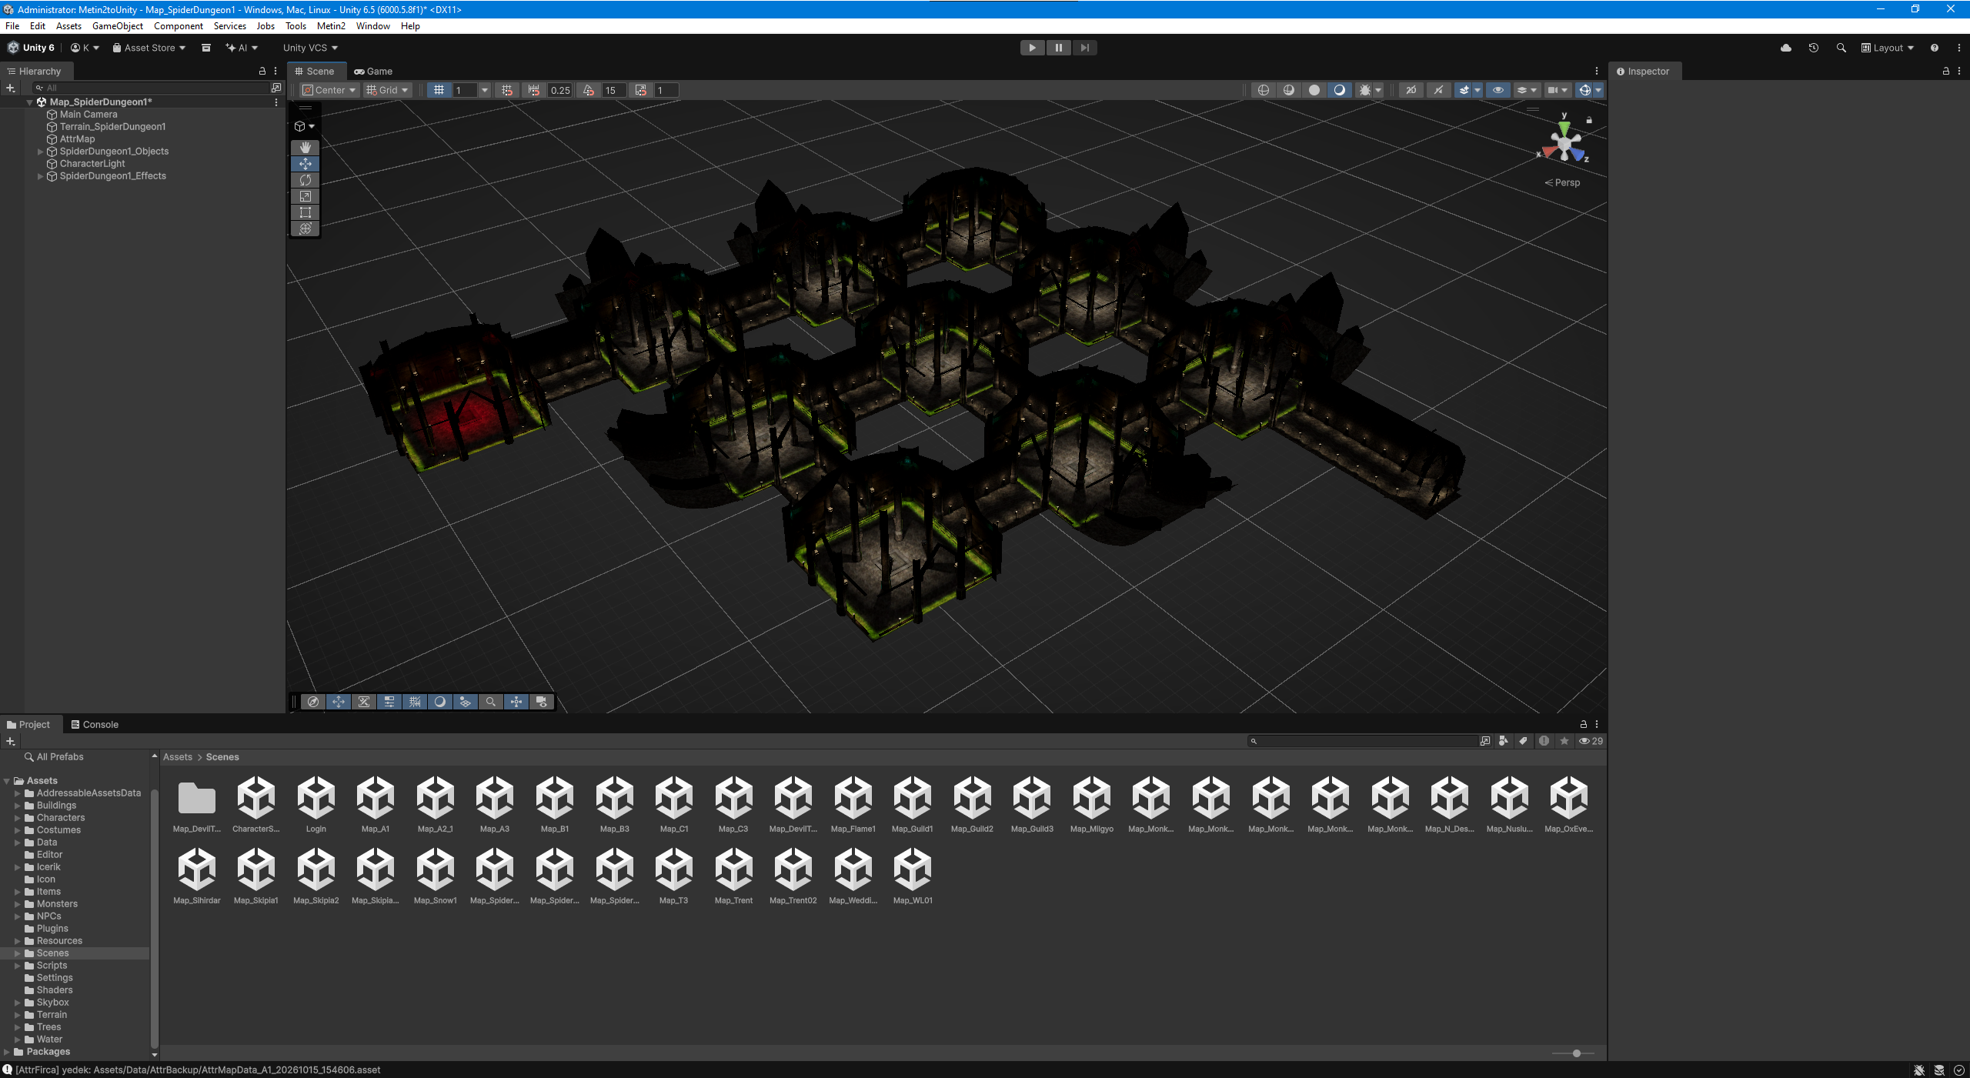
Task: Select the combined Transform tool
Action: pyautogui.click(x=306, y=228)
